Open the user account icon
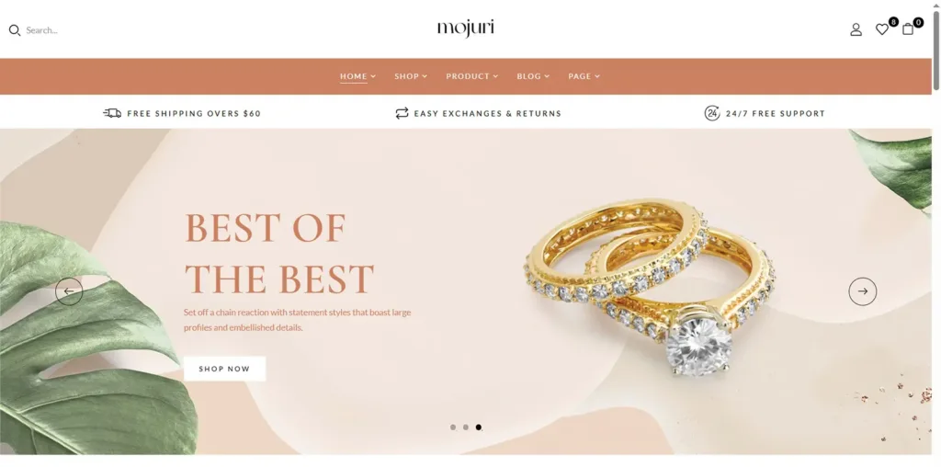 pos(856,29)
